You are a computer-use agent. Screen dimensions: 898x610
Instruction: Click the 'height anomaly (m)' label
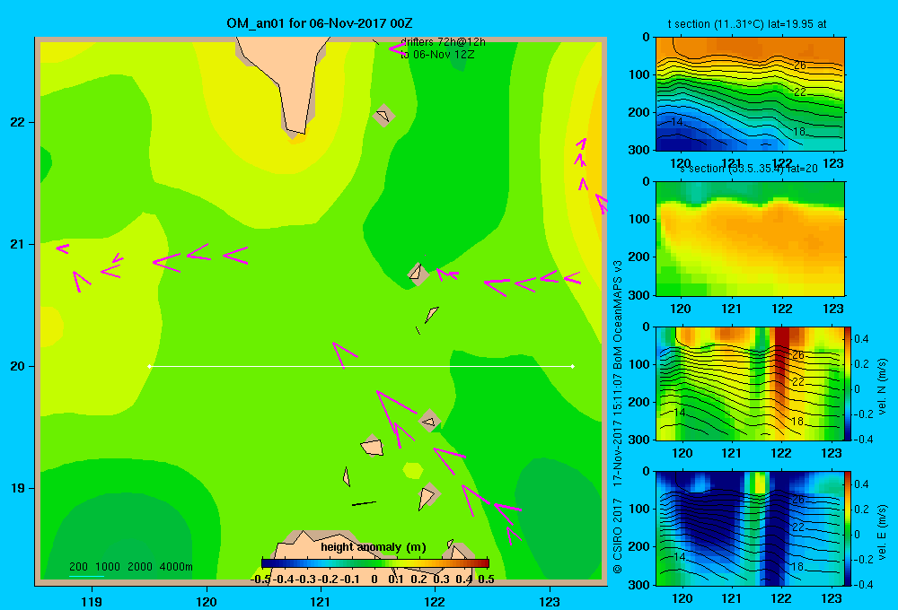(374, 547)
